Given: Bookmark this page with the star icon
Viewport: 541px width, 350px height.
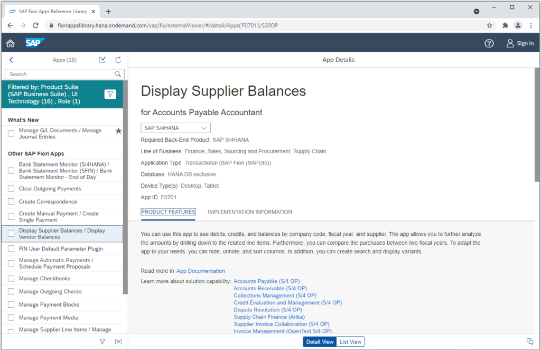Looking at the screenshot, I should coord(489,25).
